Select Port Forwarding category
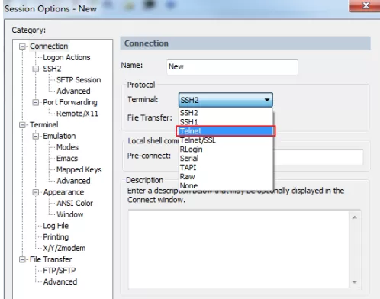The height and width of the screenshot is (299, 380). (70, 102)
